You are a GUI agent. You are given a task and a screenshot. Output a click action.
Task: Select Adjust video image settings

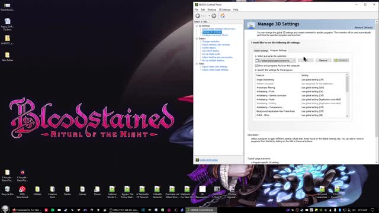click(x=215, y=70)
